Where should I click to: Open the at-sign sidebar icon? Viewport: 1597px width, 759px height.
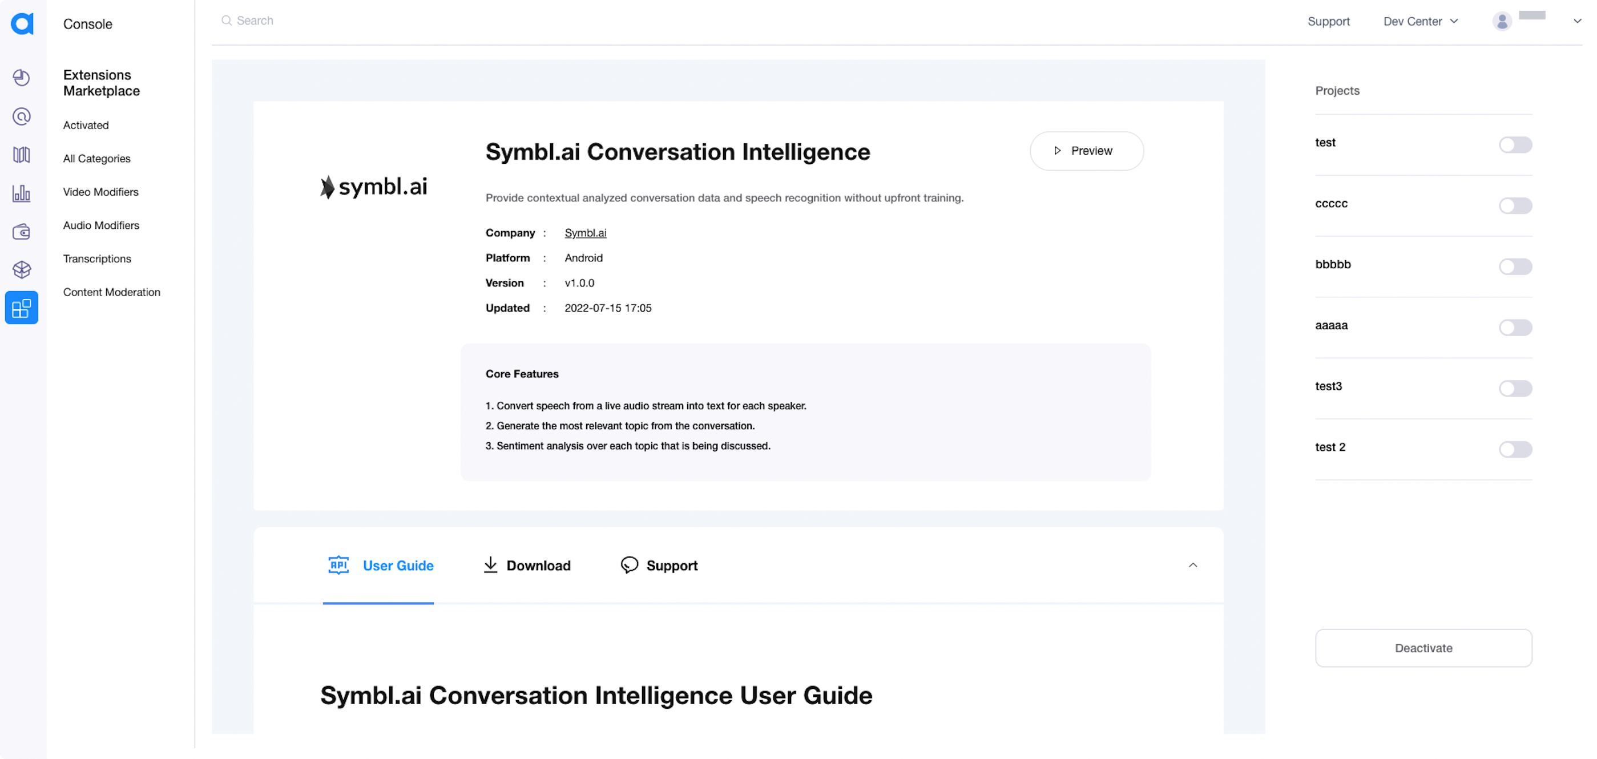[22, 116]
